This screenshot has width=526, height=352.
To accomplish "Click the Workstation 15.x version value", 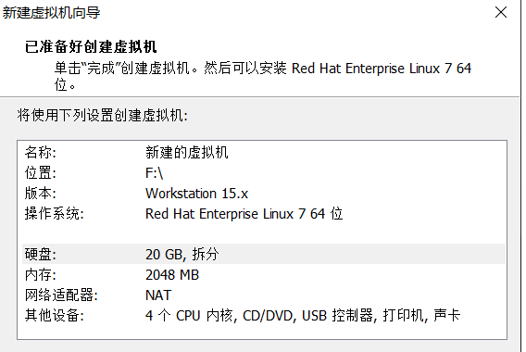I will 196,194.
